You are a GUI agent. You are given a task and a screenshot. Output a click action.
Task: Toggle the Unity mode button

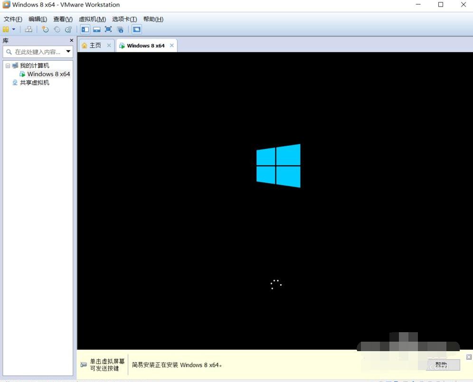pyautogui.click(x=120, y=29)
